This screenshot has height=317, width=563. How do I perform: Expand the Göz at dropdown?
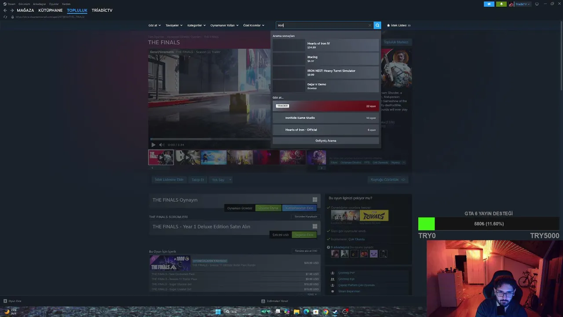tap(154, 25)
